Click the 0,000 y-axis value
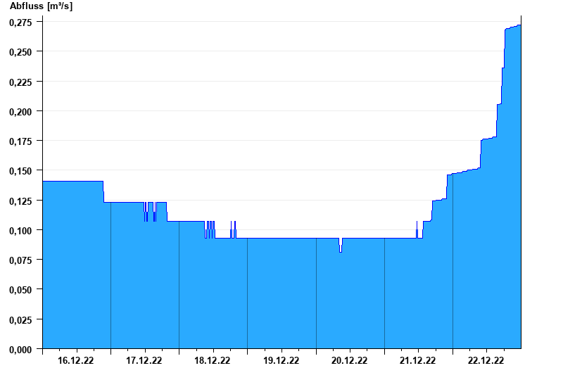Image resolution: width=563 pixels, height=387 pixels. click(x=20, y=349)
